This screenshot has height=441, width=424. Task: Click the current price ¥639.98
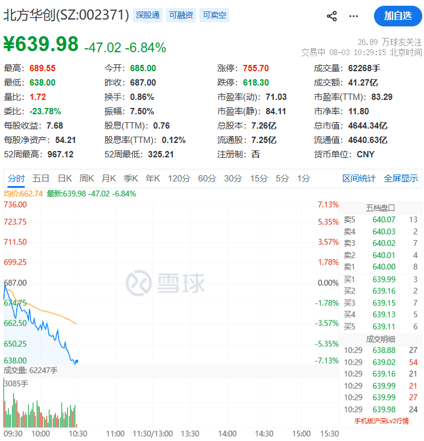click(41, 44)
